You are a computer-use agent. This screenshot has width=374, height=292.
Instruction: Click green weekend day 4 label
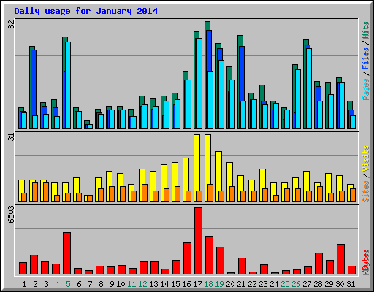click(57, 284)
